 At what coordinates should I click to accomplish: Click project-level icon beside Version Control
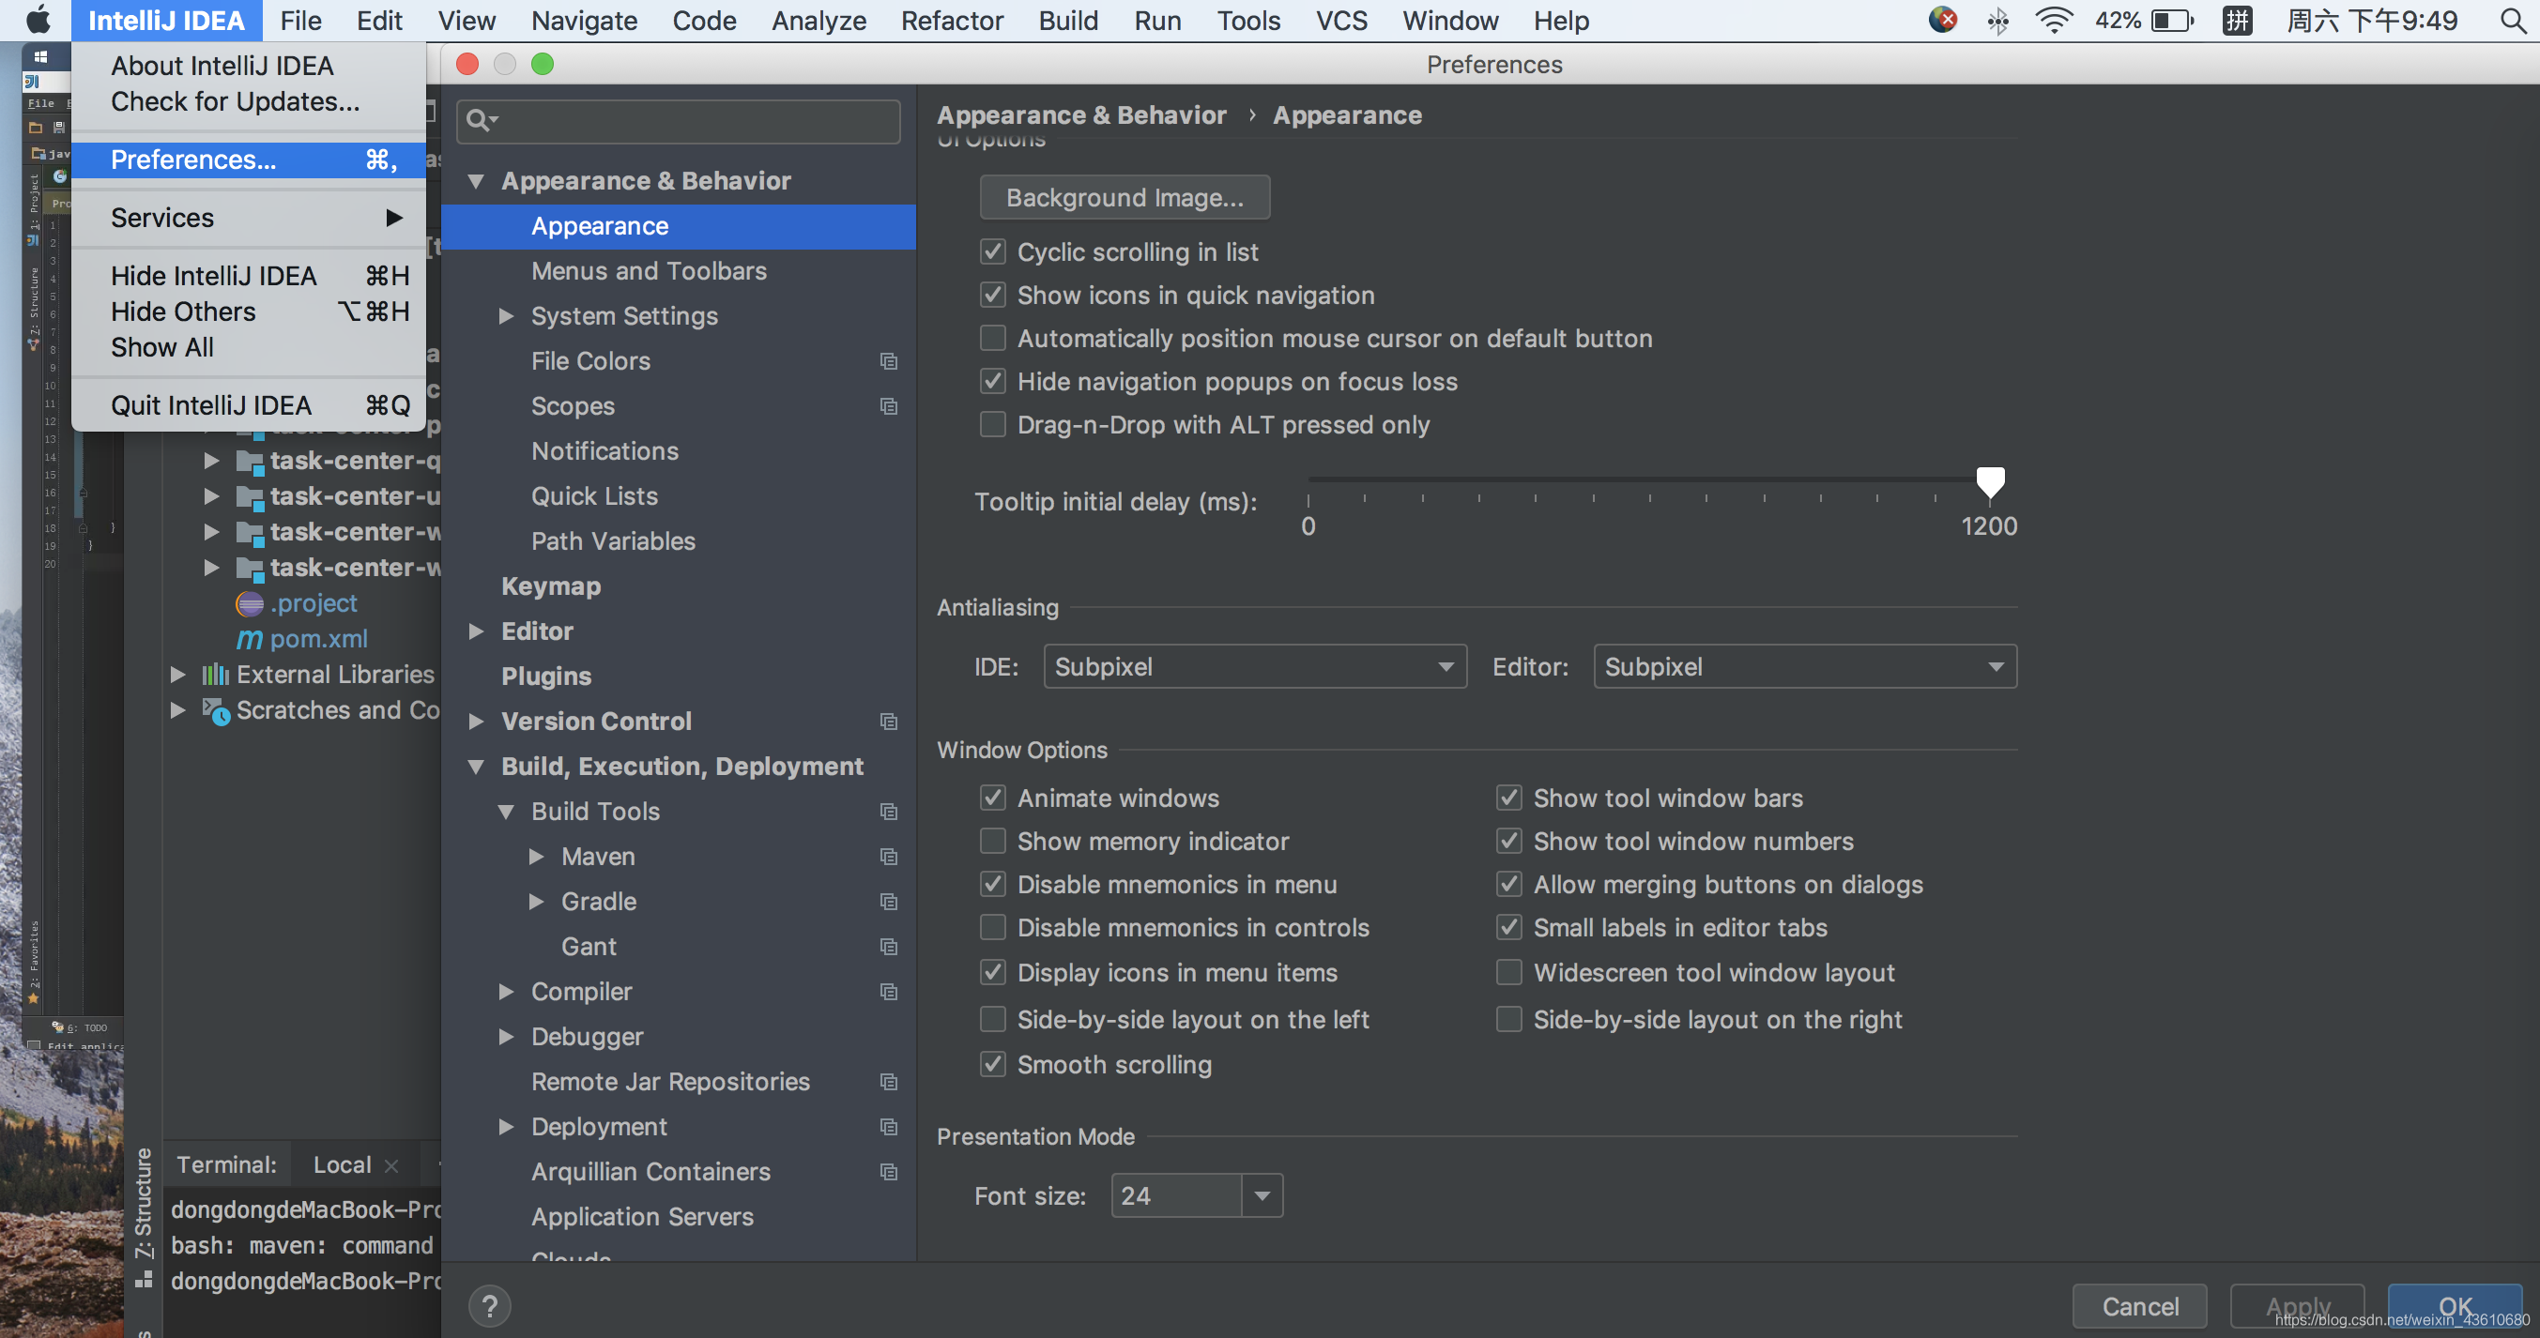coord(888,722)
